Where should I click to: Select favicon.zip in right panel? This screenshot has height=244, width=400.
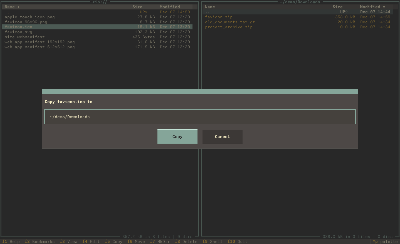click(219, 17)
